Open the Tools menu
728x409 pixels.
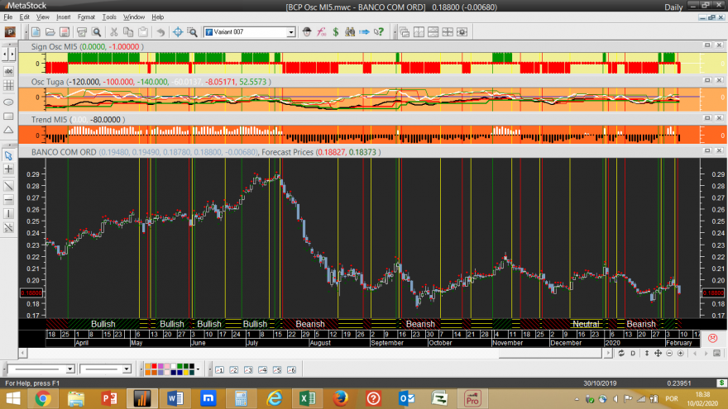pos(109,17)
